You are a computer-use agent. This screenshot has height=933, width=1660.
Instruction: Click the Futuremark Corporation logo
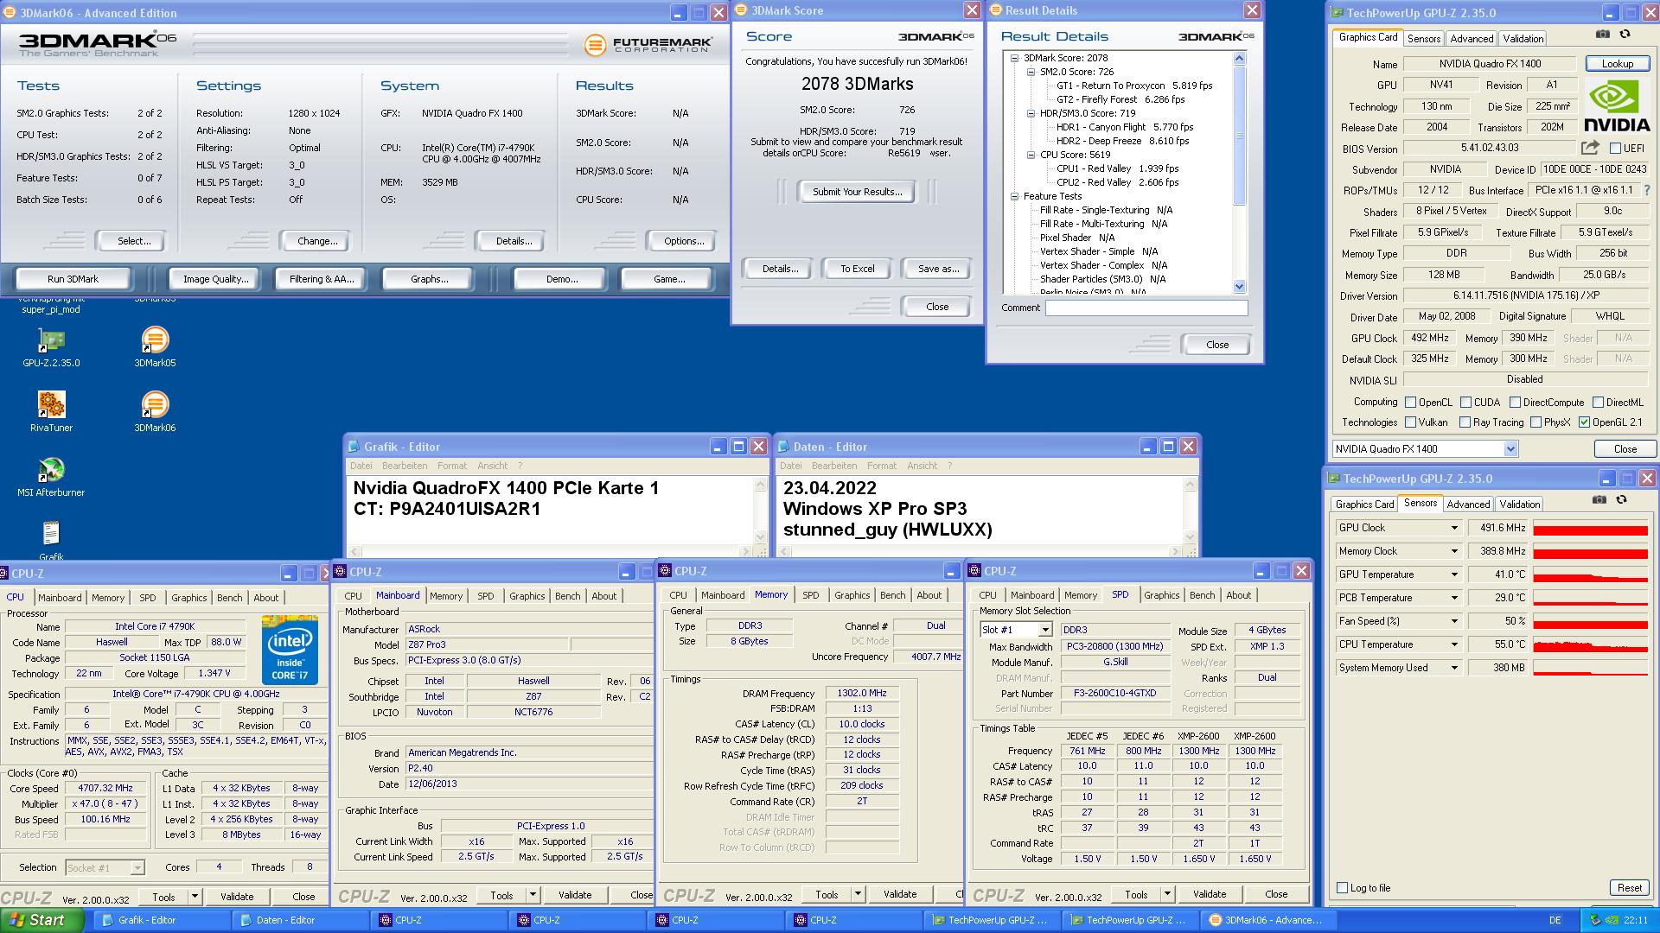tap(648, 44)
